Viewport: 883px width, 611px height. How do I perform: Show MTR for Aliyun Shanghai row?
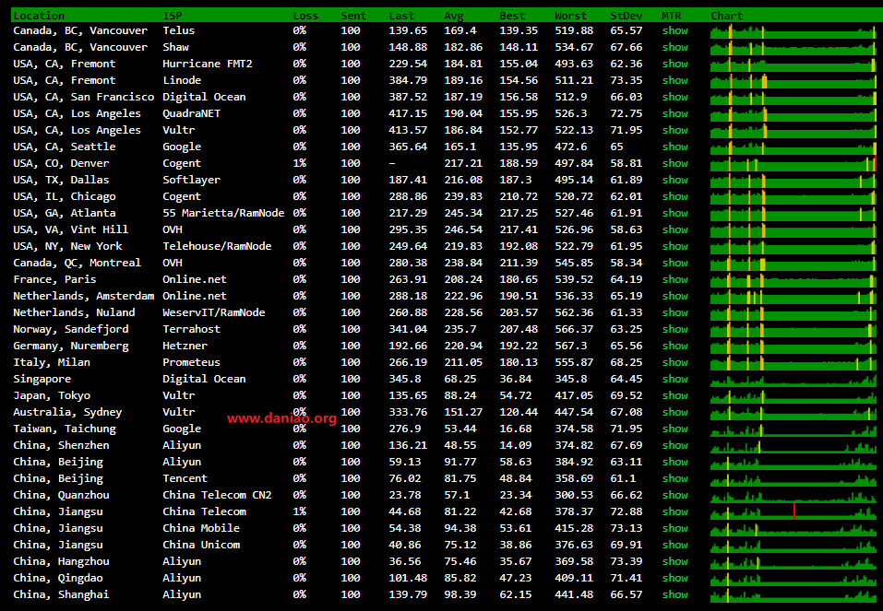(x=674, y=594)
